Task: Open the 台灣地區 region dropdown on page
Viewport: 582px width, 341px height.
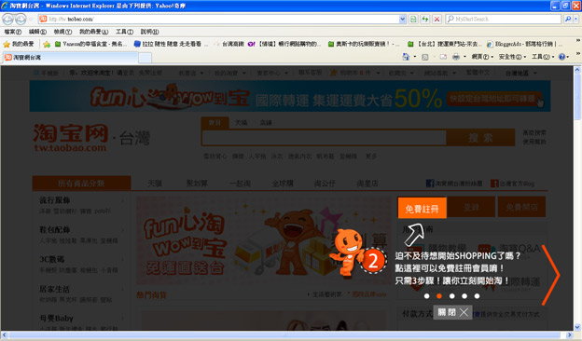Action: click(x=520, y=73)
